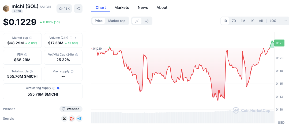Toggle chart to Market cap view
This screenshot has width=289, height=125.
117,21
